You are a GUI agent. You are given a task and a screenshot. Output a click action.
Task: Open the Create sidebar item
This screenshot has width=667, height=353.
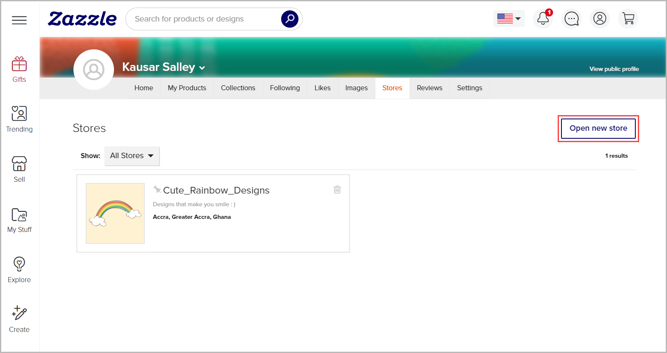(x=19, y=320)
